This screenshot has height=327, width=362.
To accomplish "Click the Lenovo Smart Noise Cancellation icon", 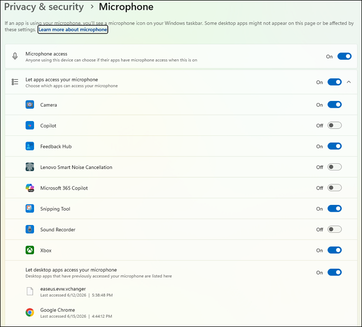I will pyautogui.click(x=30, y=167).
